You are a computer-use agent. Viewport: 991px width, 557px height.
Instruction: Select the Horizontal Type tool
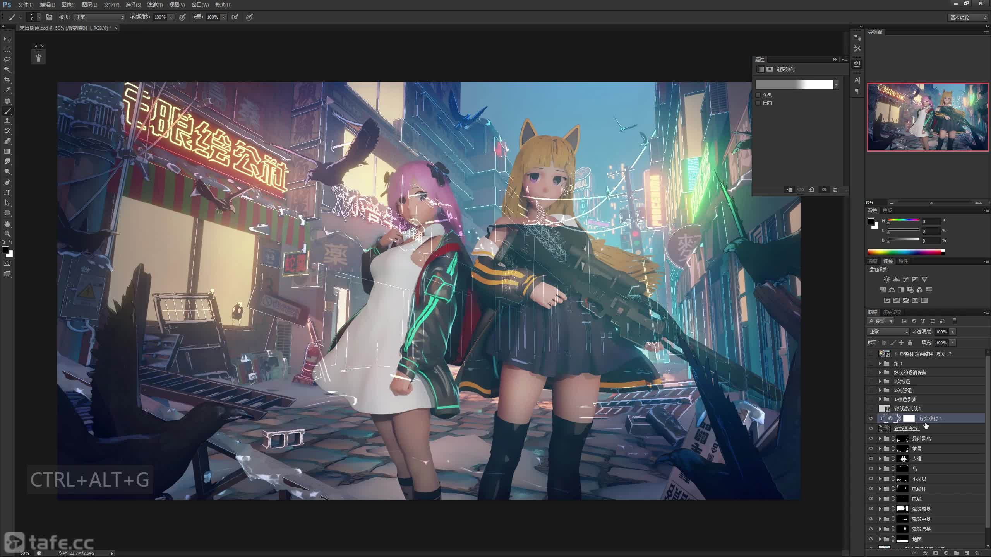pos(7,193)
